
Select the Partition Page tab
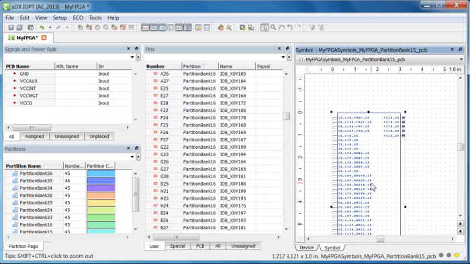pyautogui.click(x=23, y=247)
